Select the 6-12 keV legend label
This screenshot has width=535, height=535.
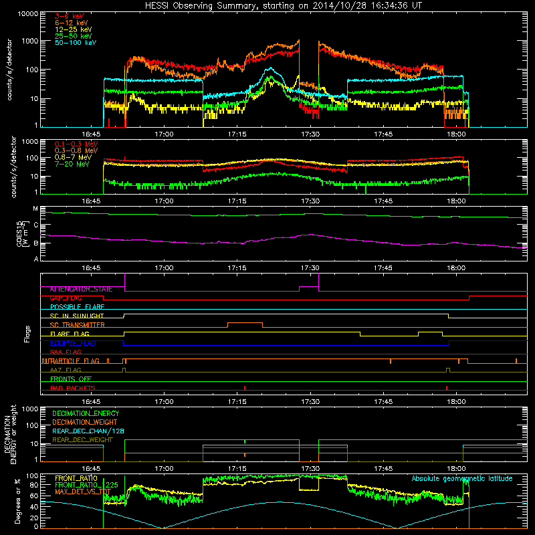pyautogui.click(x=72, y=23)
